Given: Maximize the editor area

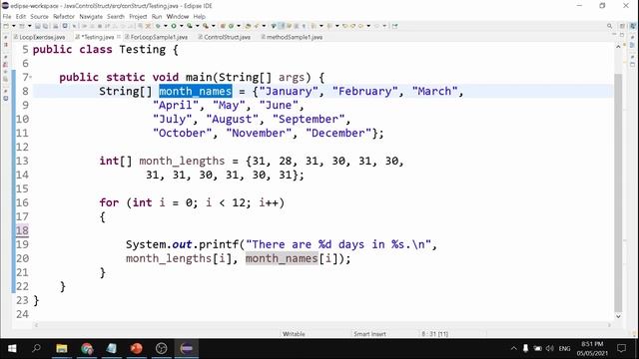Looking at the screenshot, I should [x=622, y=35].
